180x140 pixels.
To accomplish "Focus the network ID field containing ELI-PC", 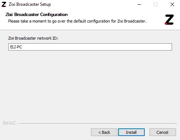I will [90, 47].
